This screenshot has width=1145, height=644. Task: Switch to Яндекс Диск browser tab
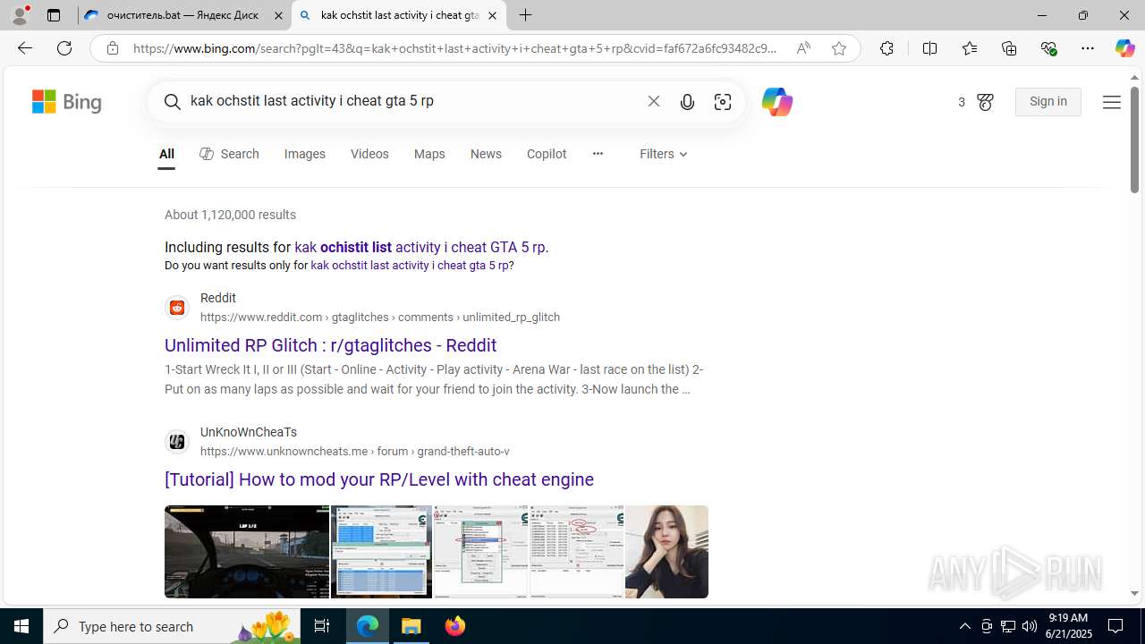point(185,15)
